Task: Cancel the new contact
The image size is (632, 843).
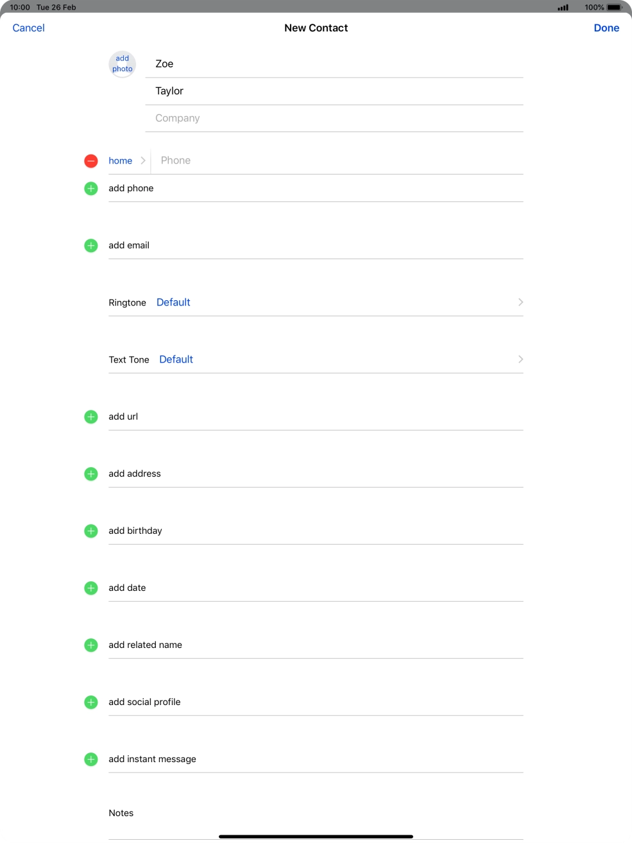Action: click(29, 28)
